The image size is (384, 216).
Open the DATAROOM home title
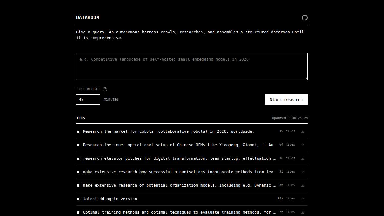88,17
